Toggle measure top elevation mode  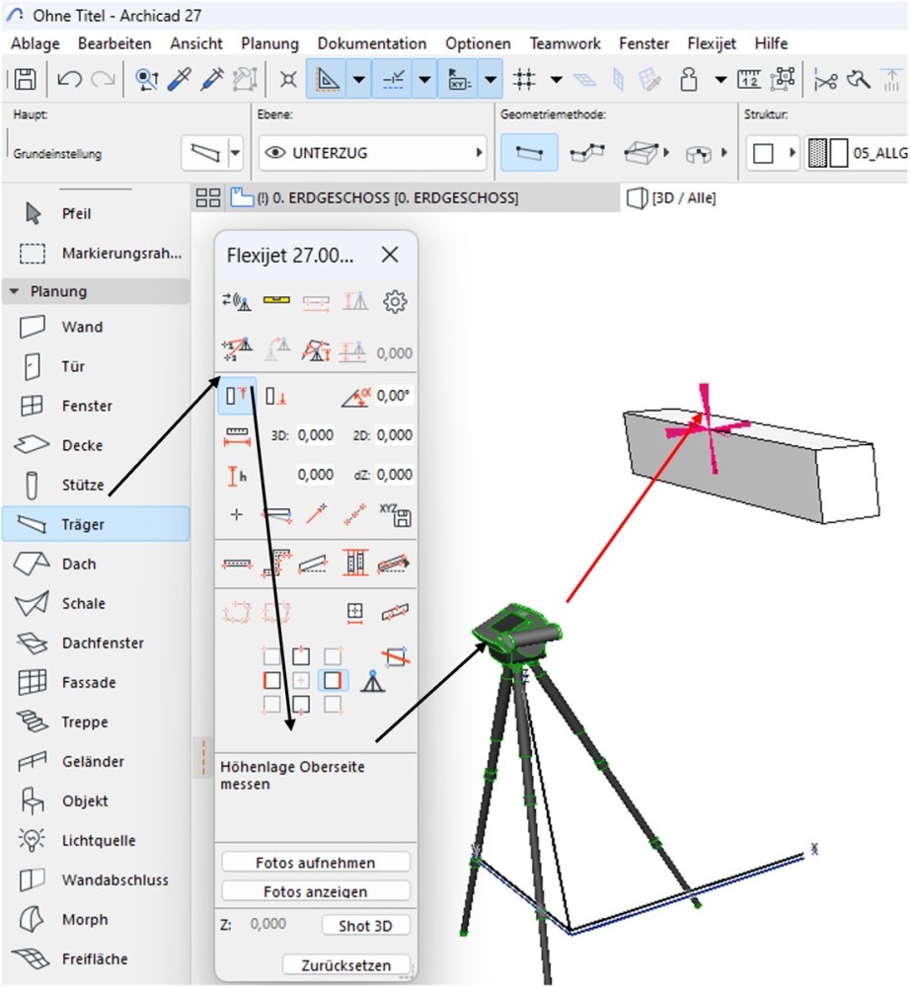click(236, 396)
